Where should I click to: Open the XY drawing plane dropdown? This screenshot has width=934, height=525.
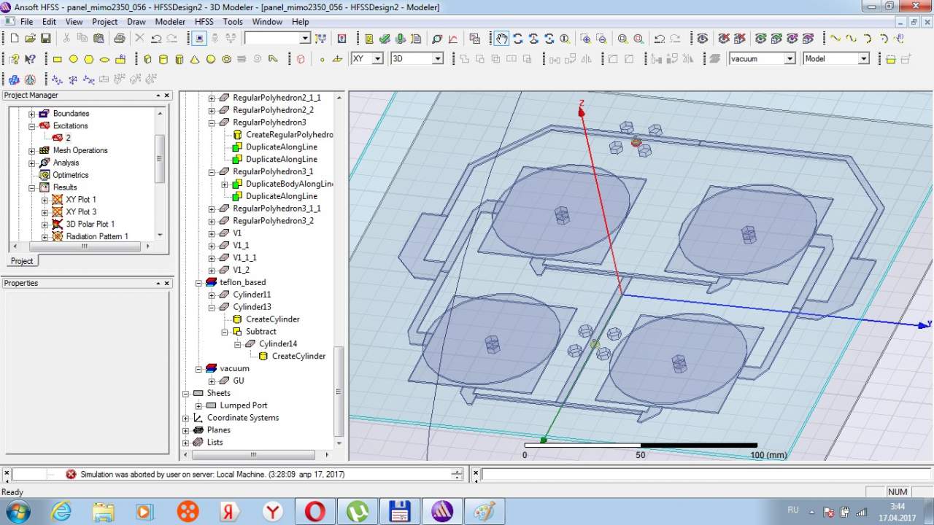pyautogui.click(x=377, y=59)
